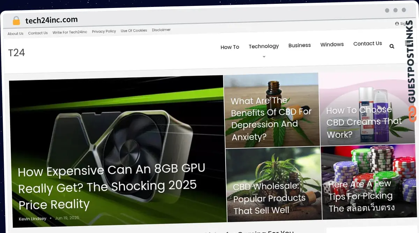This screenshot has width=419, height=233.
Task: Read CBD for Depression and Anxiety article
Action: click(x=271, y=119)
